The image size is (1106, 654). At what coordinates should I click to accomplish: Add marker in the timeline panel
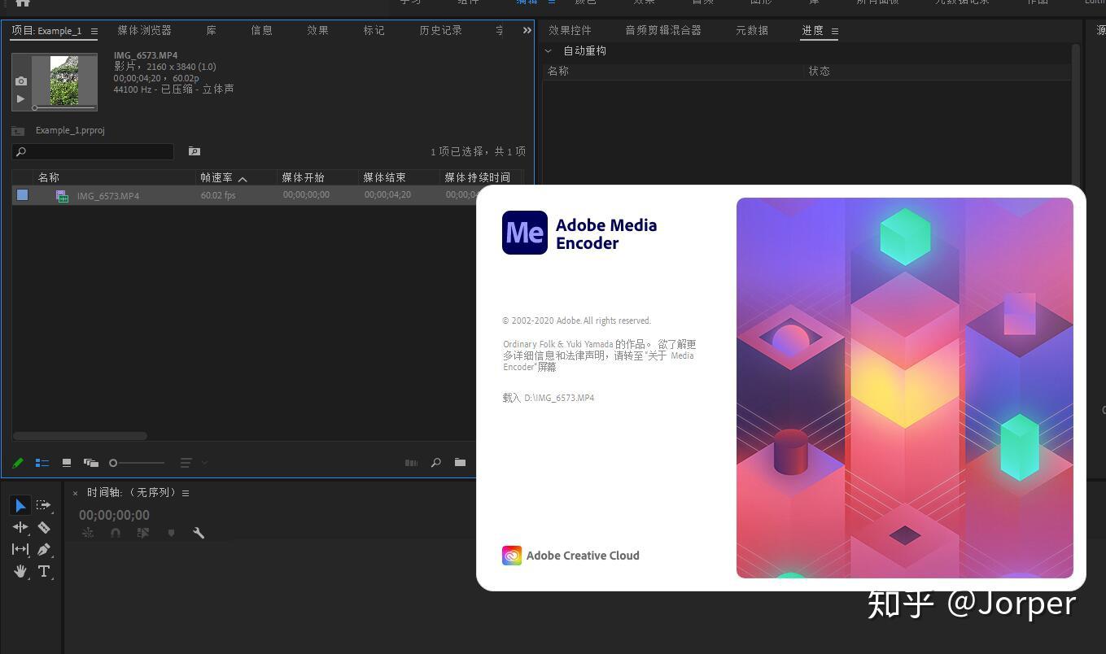(171, 533)
